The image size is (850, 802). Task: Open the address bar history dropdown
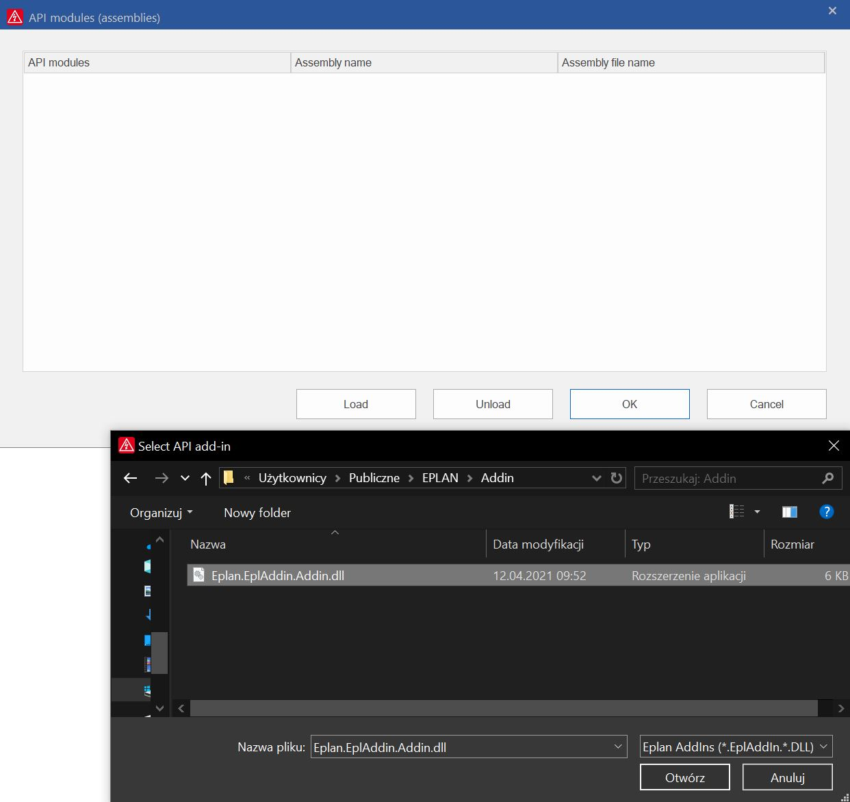597,478
